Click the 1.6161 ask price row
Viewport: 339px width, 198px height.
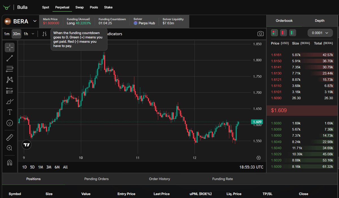pyautogui.click(x=276, y=55)
